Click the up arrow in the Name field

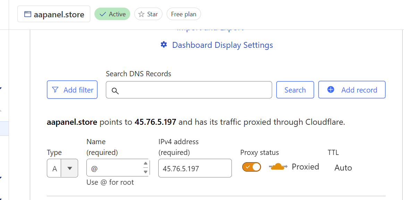[x=146, y=164]
